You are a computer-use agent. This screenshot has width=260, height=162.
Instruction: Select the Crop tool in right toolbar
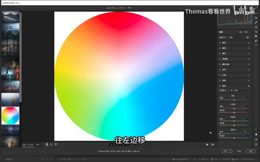tap(256, 18)
